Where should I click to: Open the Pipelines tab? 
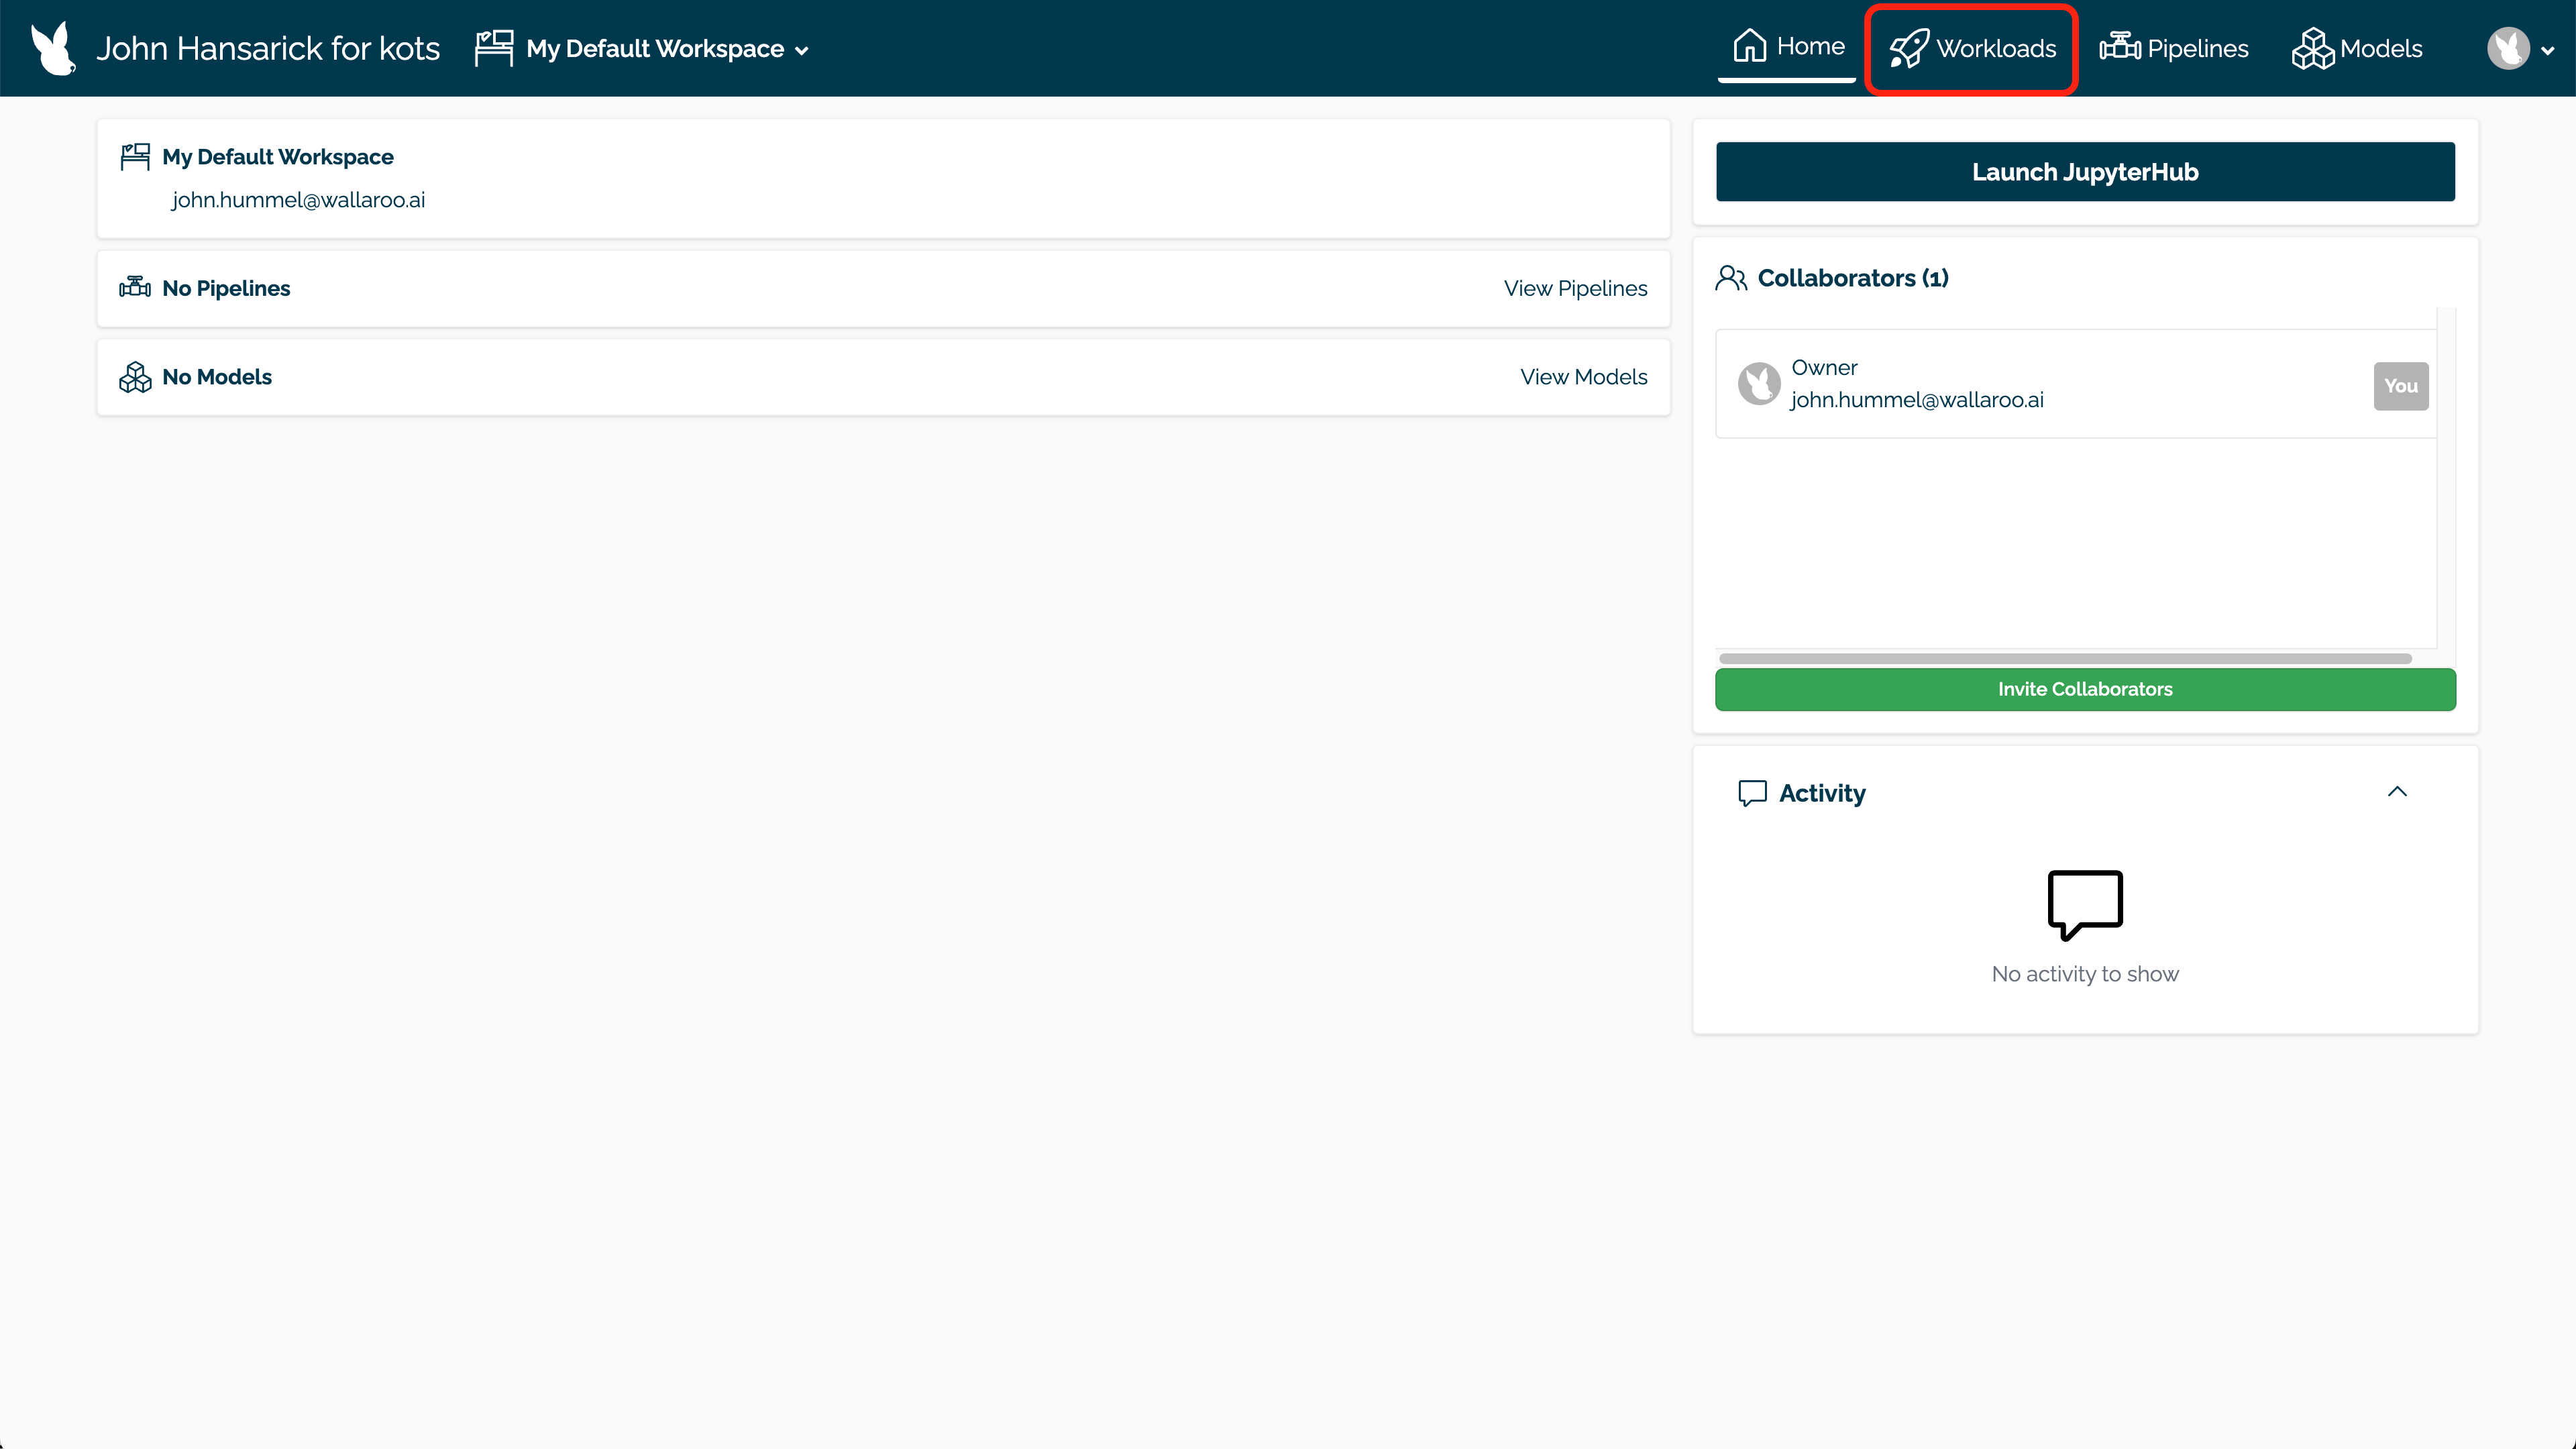pyautogui.click(x=2174, y=47)
